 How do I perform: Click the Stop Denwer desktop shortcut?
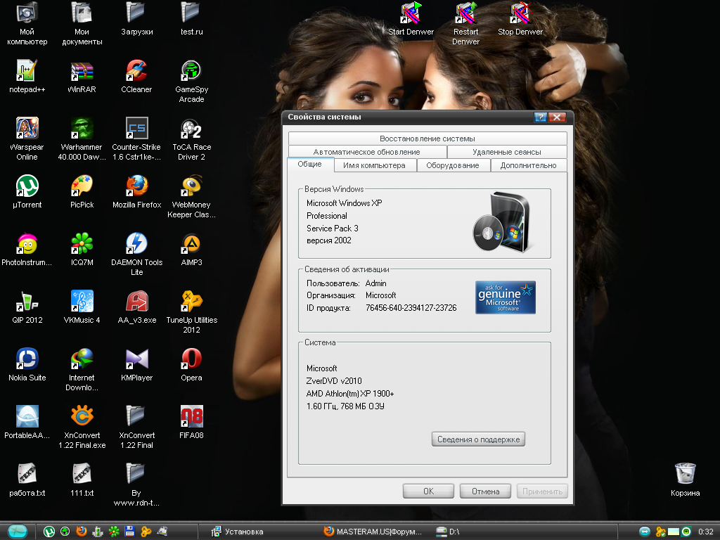coord(520,19)
